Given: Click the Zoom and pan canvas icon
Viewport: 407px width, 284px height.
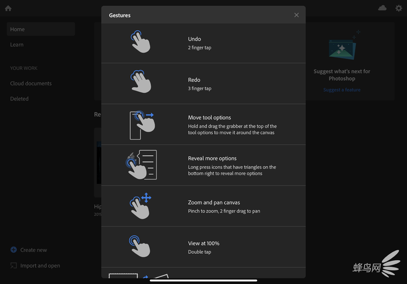Looking at the screenshot, I should [x=141, y=206].
